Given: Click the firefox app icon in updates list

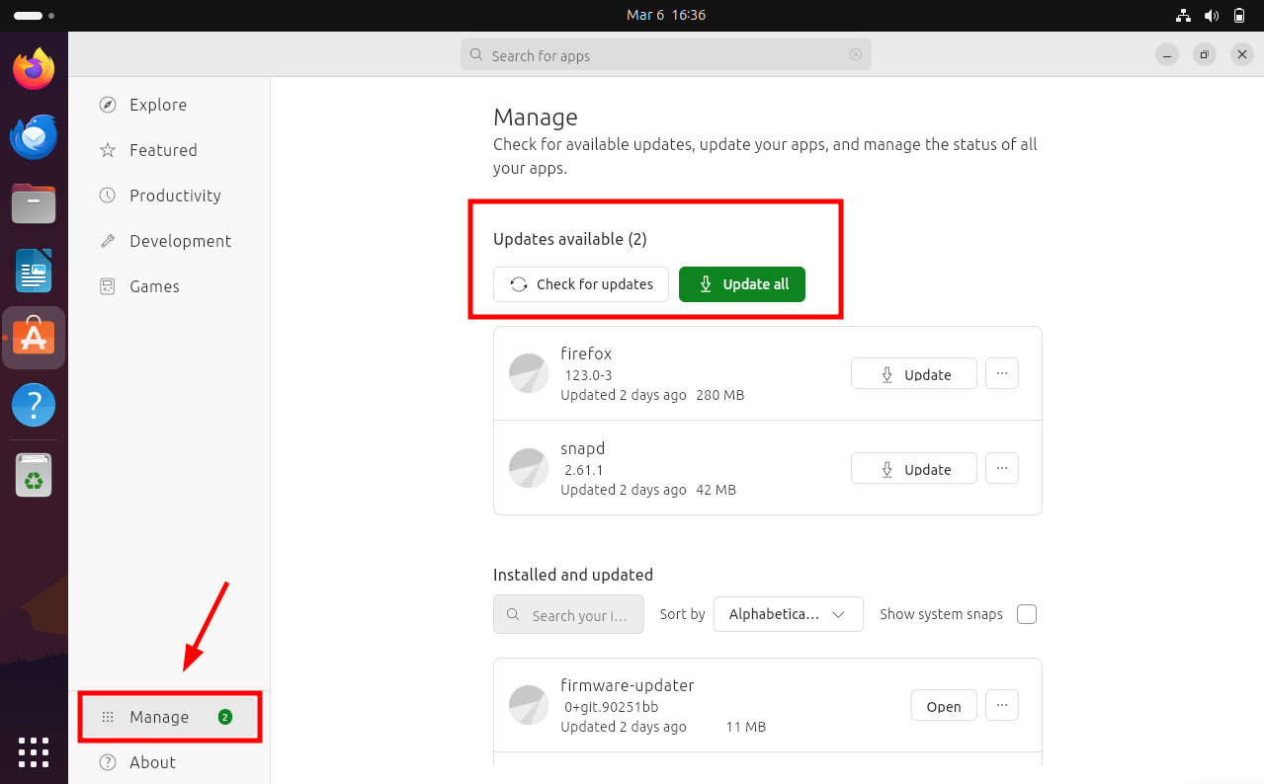Looking at the screenshot, I should 528,373.
